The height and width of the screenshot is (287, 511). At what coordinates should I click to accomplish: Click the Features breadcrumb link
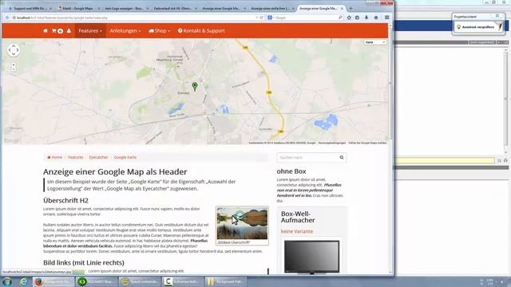(x=76, y=157)
